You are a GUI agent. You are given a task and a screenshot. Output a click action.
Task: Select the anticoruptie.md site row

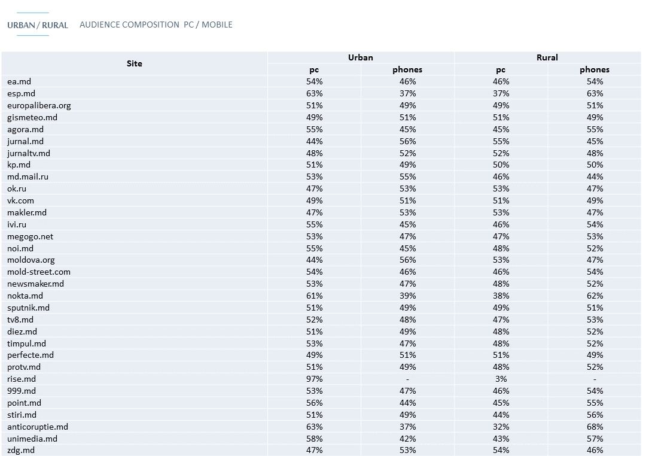tap(38, 427)
